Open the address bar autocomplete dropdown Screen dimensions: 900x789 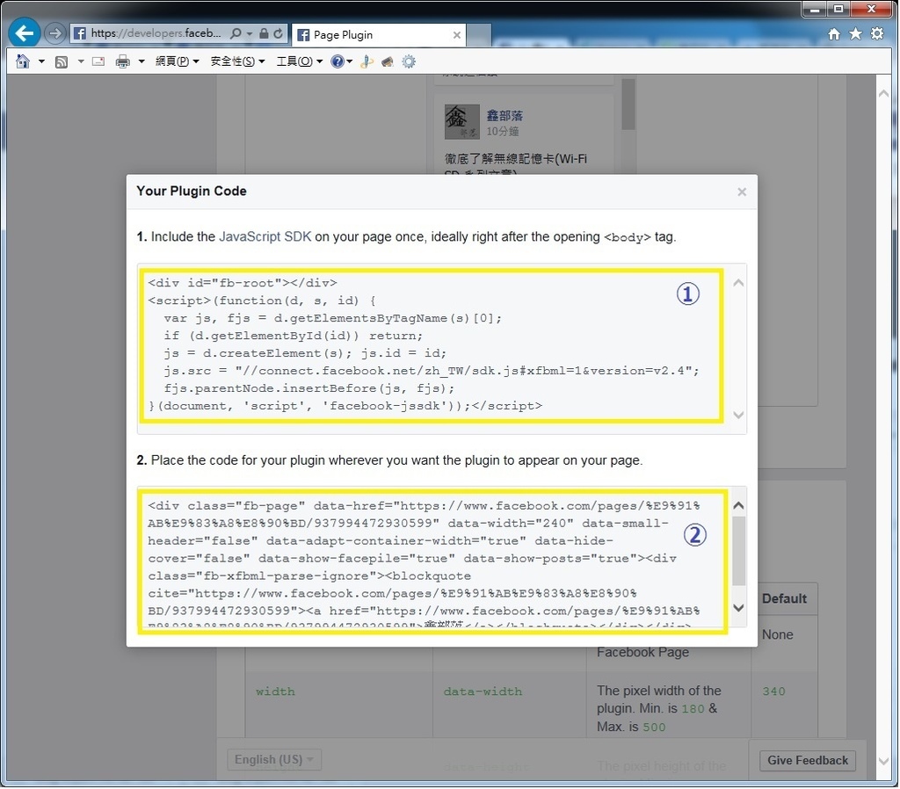coord(250,34)
